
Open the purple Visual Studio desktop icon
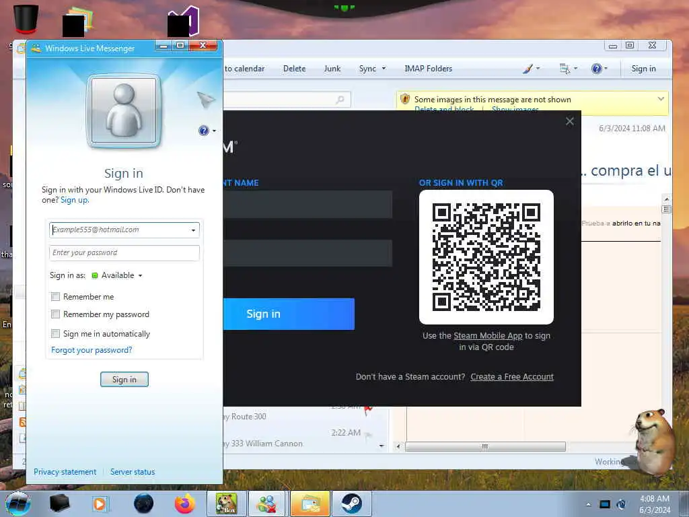coord(185,21)
